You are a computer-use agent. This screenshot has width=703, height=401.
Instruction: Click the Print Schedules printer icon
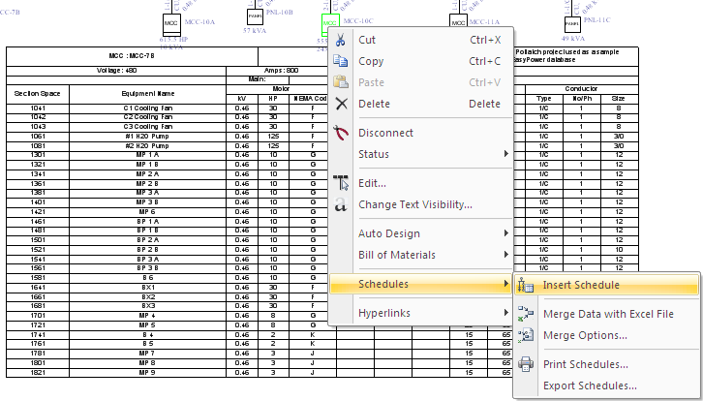point(526,365)
